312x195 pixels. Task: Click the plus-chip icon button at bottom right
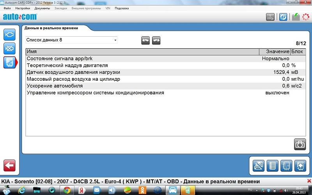click(300, 165)
